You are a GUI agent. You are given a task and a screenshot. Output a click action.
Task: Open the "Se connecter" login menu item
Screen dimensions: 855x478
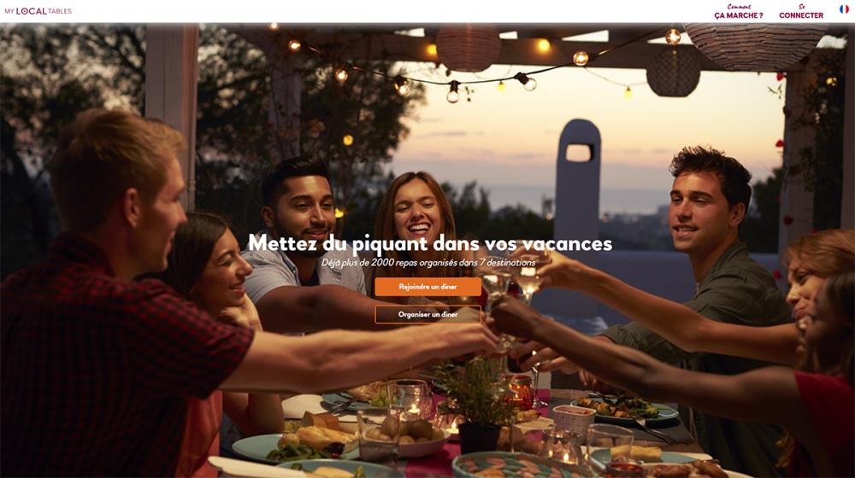pyautogui.click(x=801, y=11)
